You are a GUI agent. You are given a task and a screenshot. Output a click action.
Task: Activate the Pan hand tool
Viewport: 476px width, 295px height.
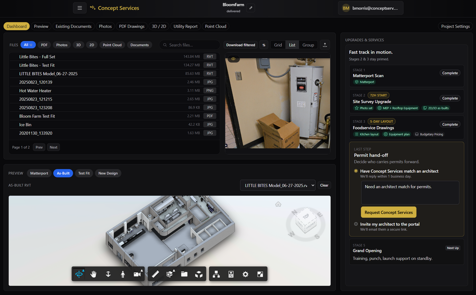[94, 274]
